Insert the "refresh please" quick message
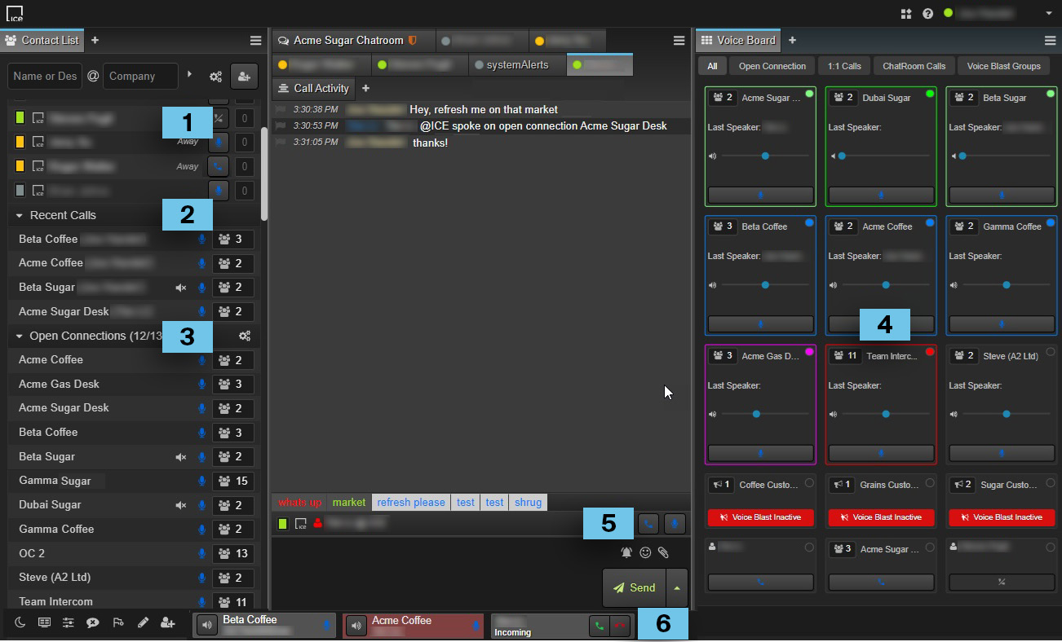Screen dimensions: 1062x642 coord(411,502)
